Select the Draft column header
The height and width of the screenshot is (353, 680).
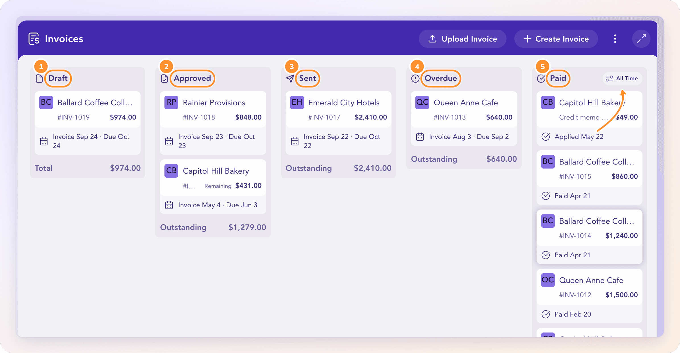point(58,78)
